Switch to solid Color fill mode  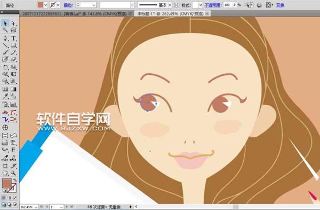[4, 198]
